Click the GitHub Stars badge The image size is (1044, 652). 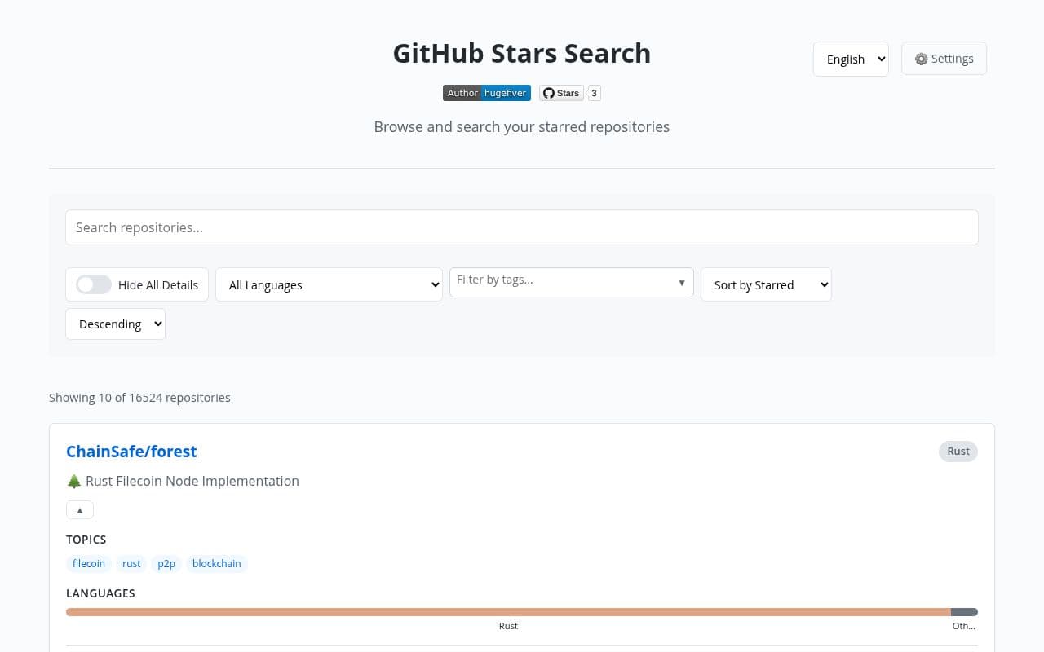click(561, 93)
